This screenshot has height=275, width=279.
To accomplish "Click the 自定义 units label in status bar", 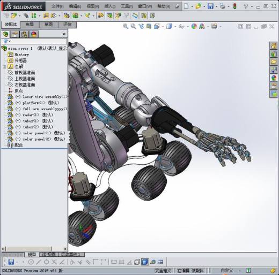I will [x=227, y=271].
